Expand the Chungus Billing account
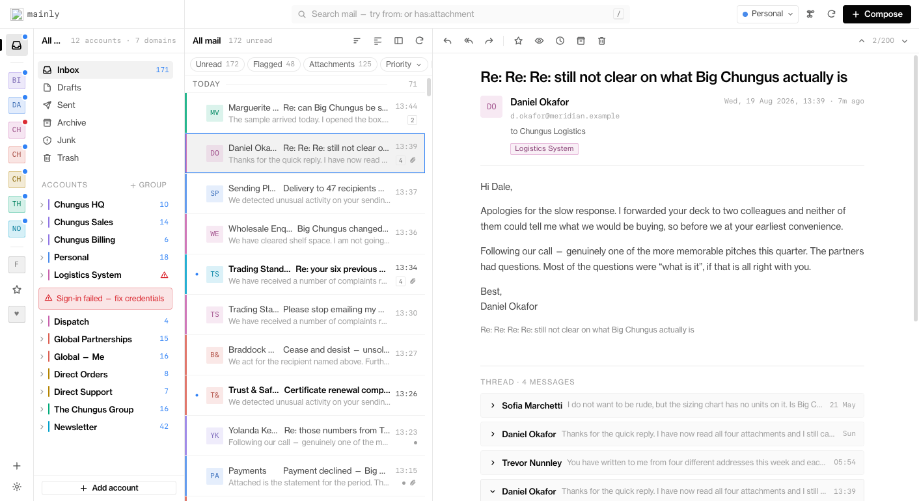The height and width of the screenshot is (501, 919). click(42, 239)
